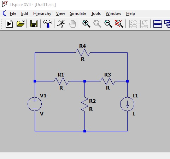Run the simulation with the running man icon
Image resolution: width=170 pixels, height=159 pixels.
point(61,24)
